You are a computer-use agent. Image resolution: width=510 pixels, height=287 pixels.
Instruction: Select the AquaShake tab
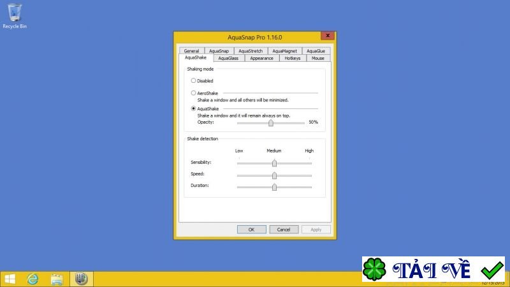[196, 57]
